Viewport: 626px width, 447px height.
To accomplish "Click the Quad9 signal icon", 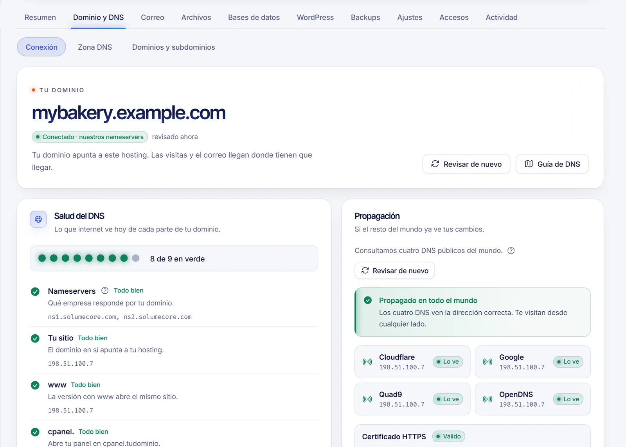I will (x=367, y=399).
